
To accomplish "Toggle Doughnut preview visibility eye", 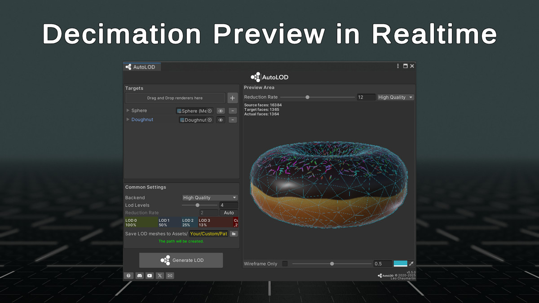I will click(x=221, y=120).
